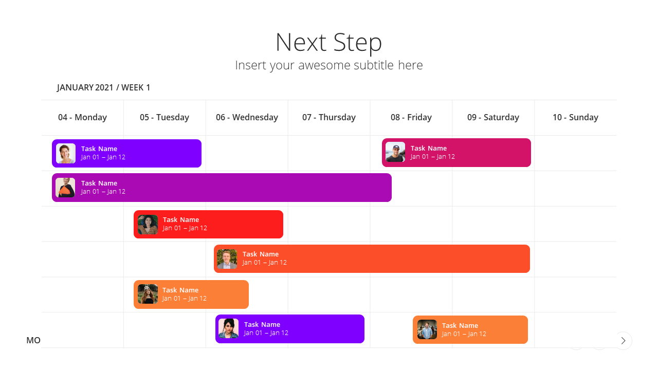Open the long orange-red Wednesday task bar

tap(372, 259)
